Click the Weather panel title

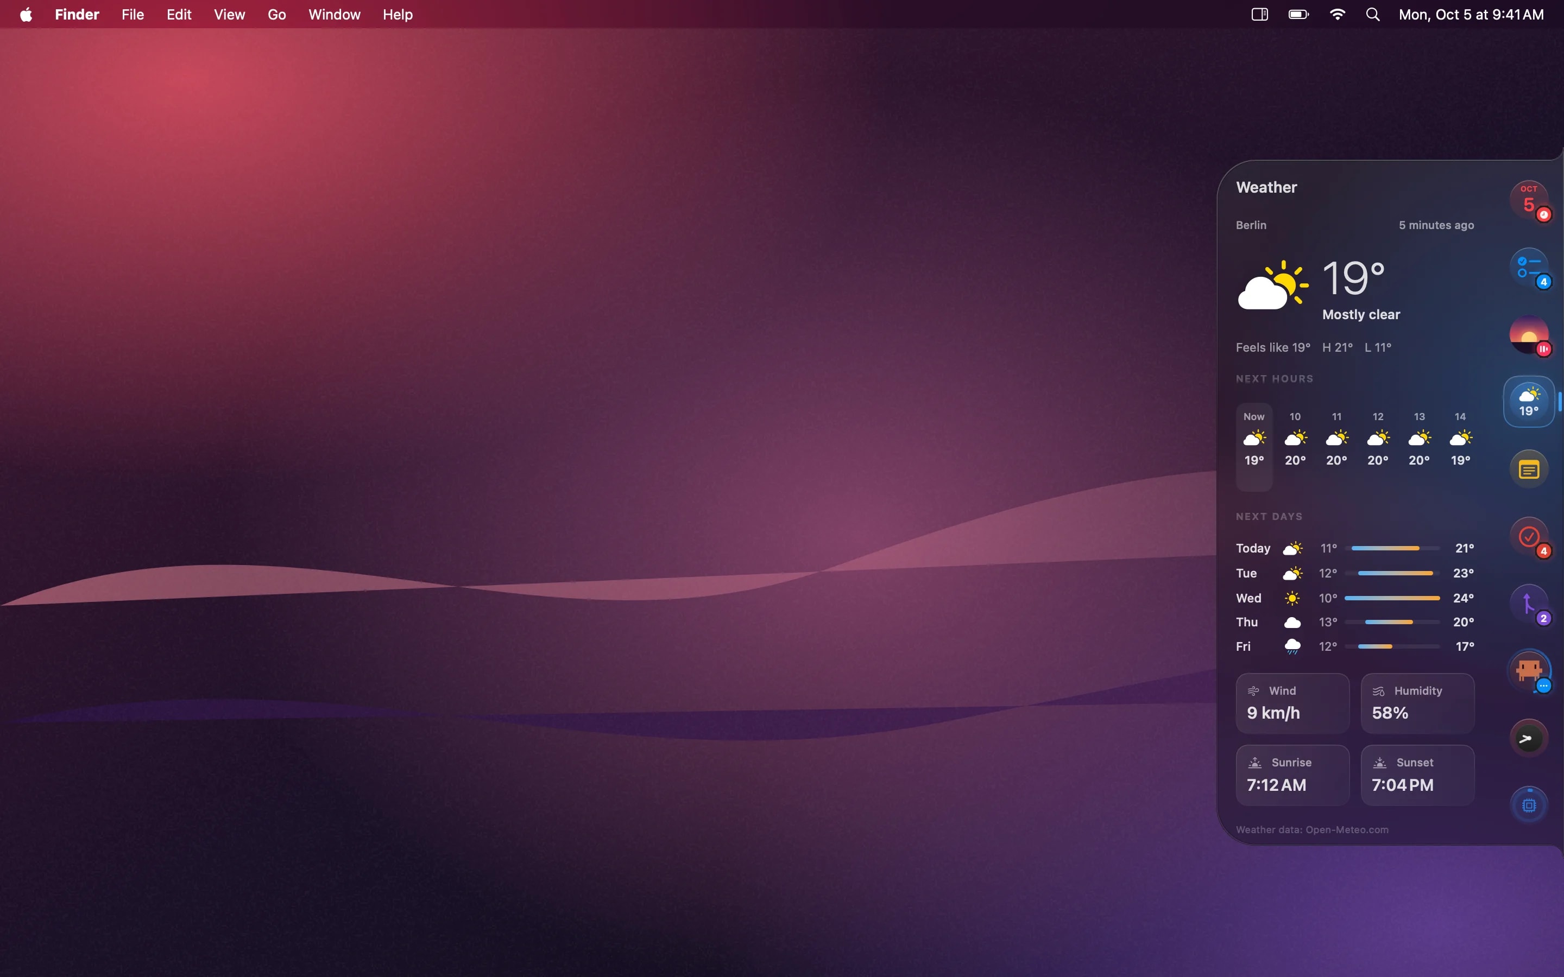pos(1266,187)
